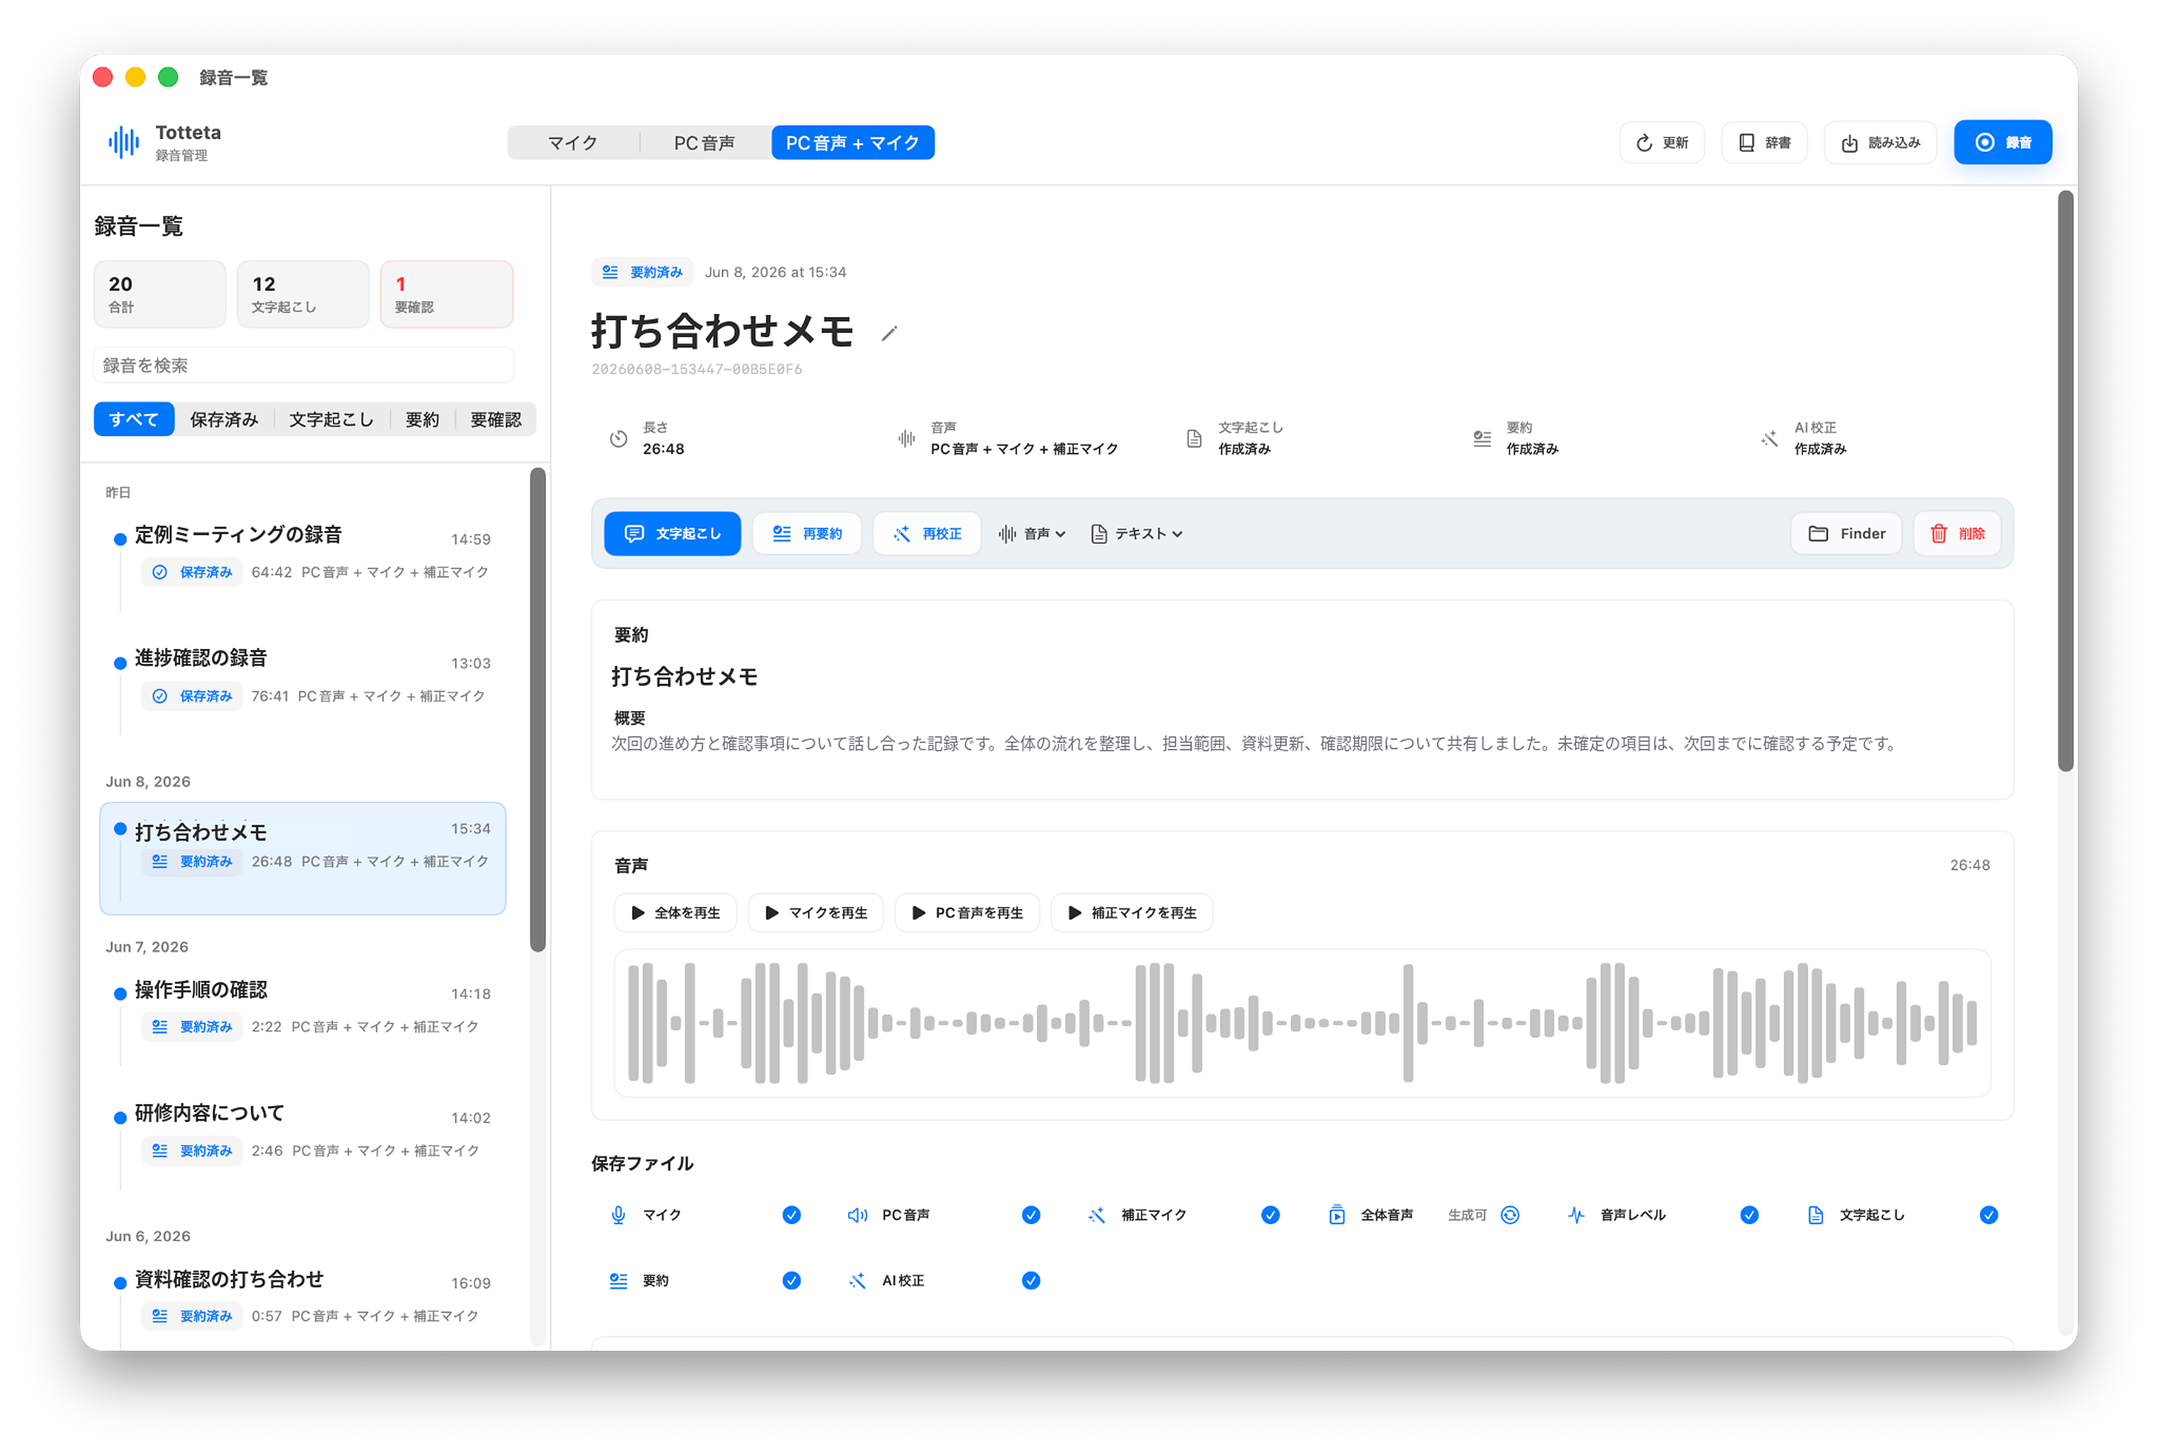The height and width of the screenshot is (1456, 2158).
Task: Click the 文字起こし toolbar button
Action: pyautogui.click(x=672, y=534)
